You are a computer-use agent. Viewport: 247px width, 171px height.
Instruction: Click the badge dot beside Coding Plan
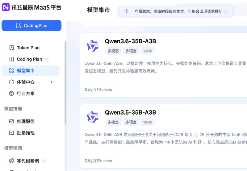pos(47,59)
